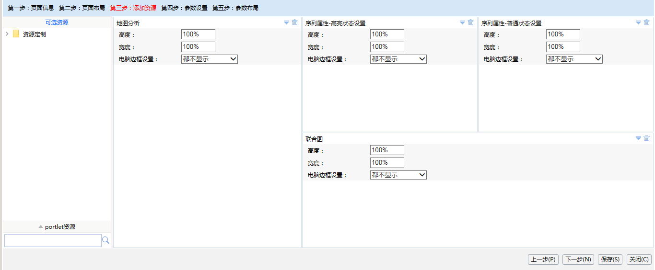Image resolution: width=655 pixels, height=270 pixels.
Task: Delete the 序列属性-高亮状态设置 panel via trash icon
Action: pos(471,22)
